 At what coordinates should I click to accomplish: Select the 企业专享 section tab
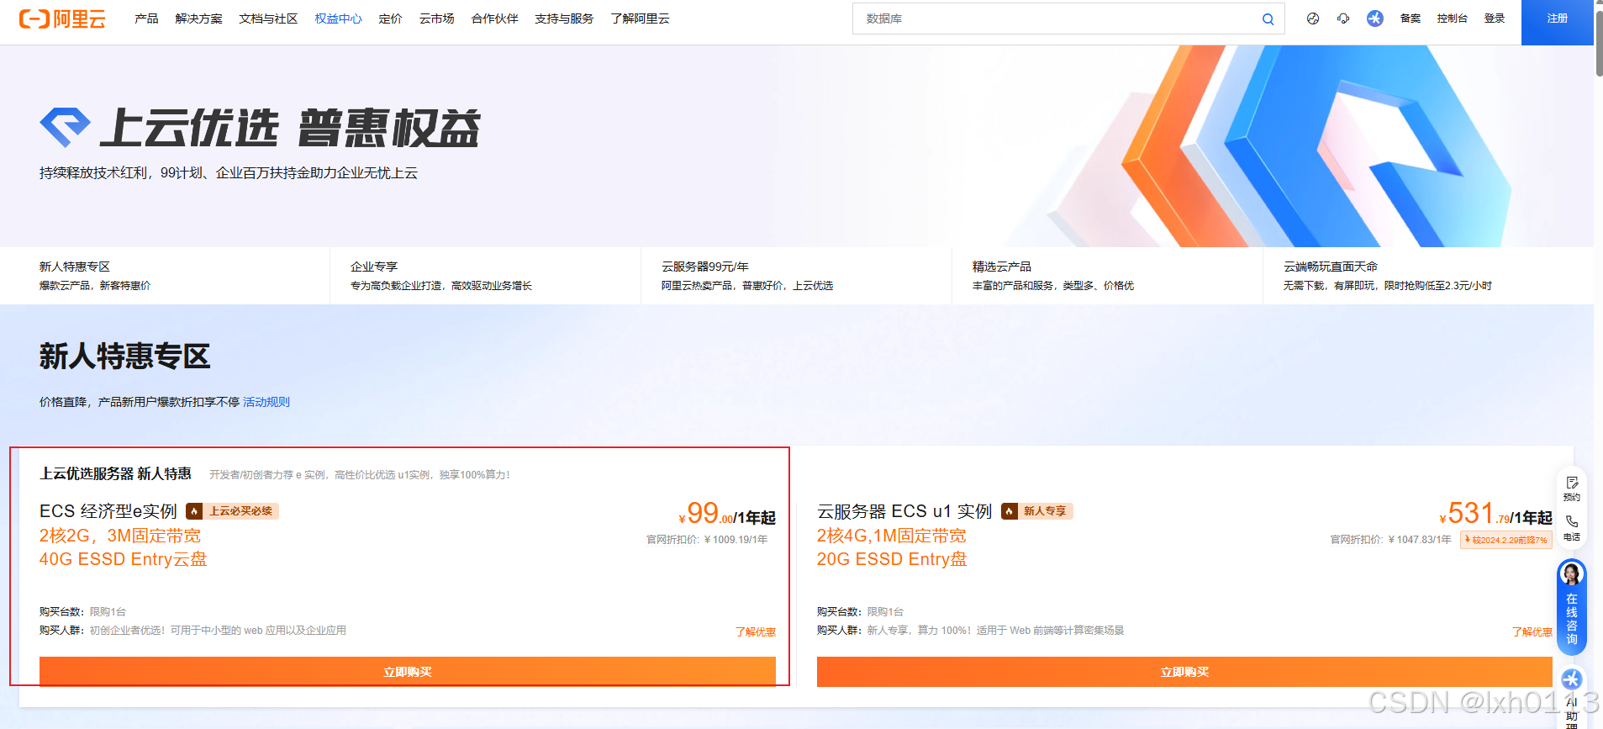[x=486, y=276]
